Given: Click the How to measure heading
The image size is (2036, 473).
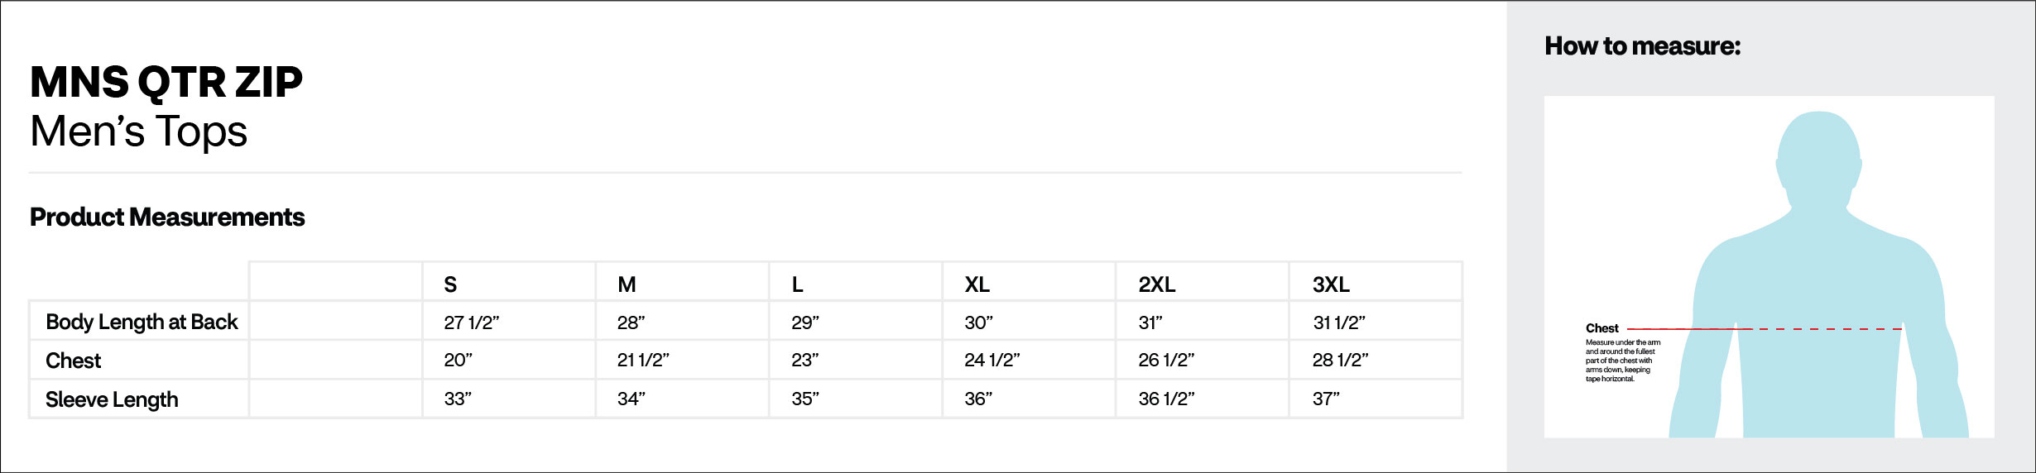Looking at the screenshot, I should pos(1642,46).
